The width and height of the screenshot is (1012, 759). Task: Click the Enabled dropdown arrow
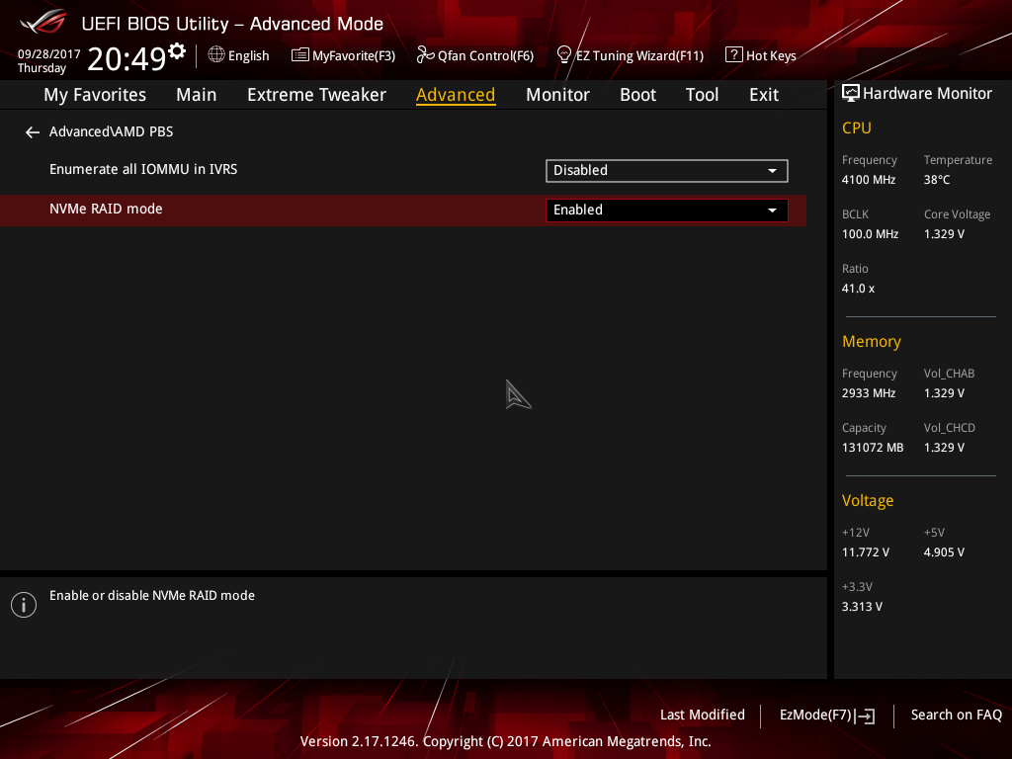772,211
